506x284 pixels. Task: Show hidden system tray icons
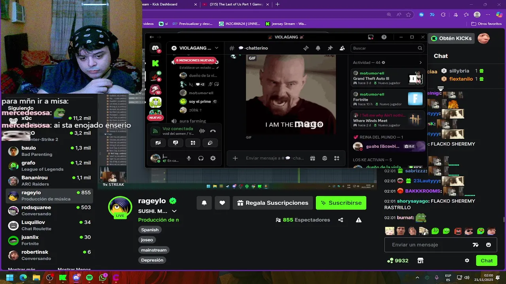[417, 278]
